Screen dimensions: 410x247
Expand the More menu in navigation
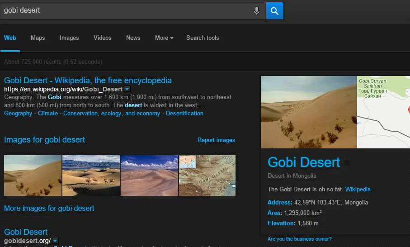point(164,38)
